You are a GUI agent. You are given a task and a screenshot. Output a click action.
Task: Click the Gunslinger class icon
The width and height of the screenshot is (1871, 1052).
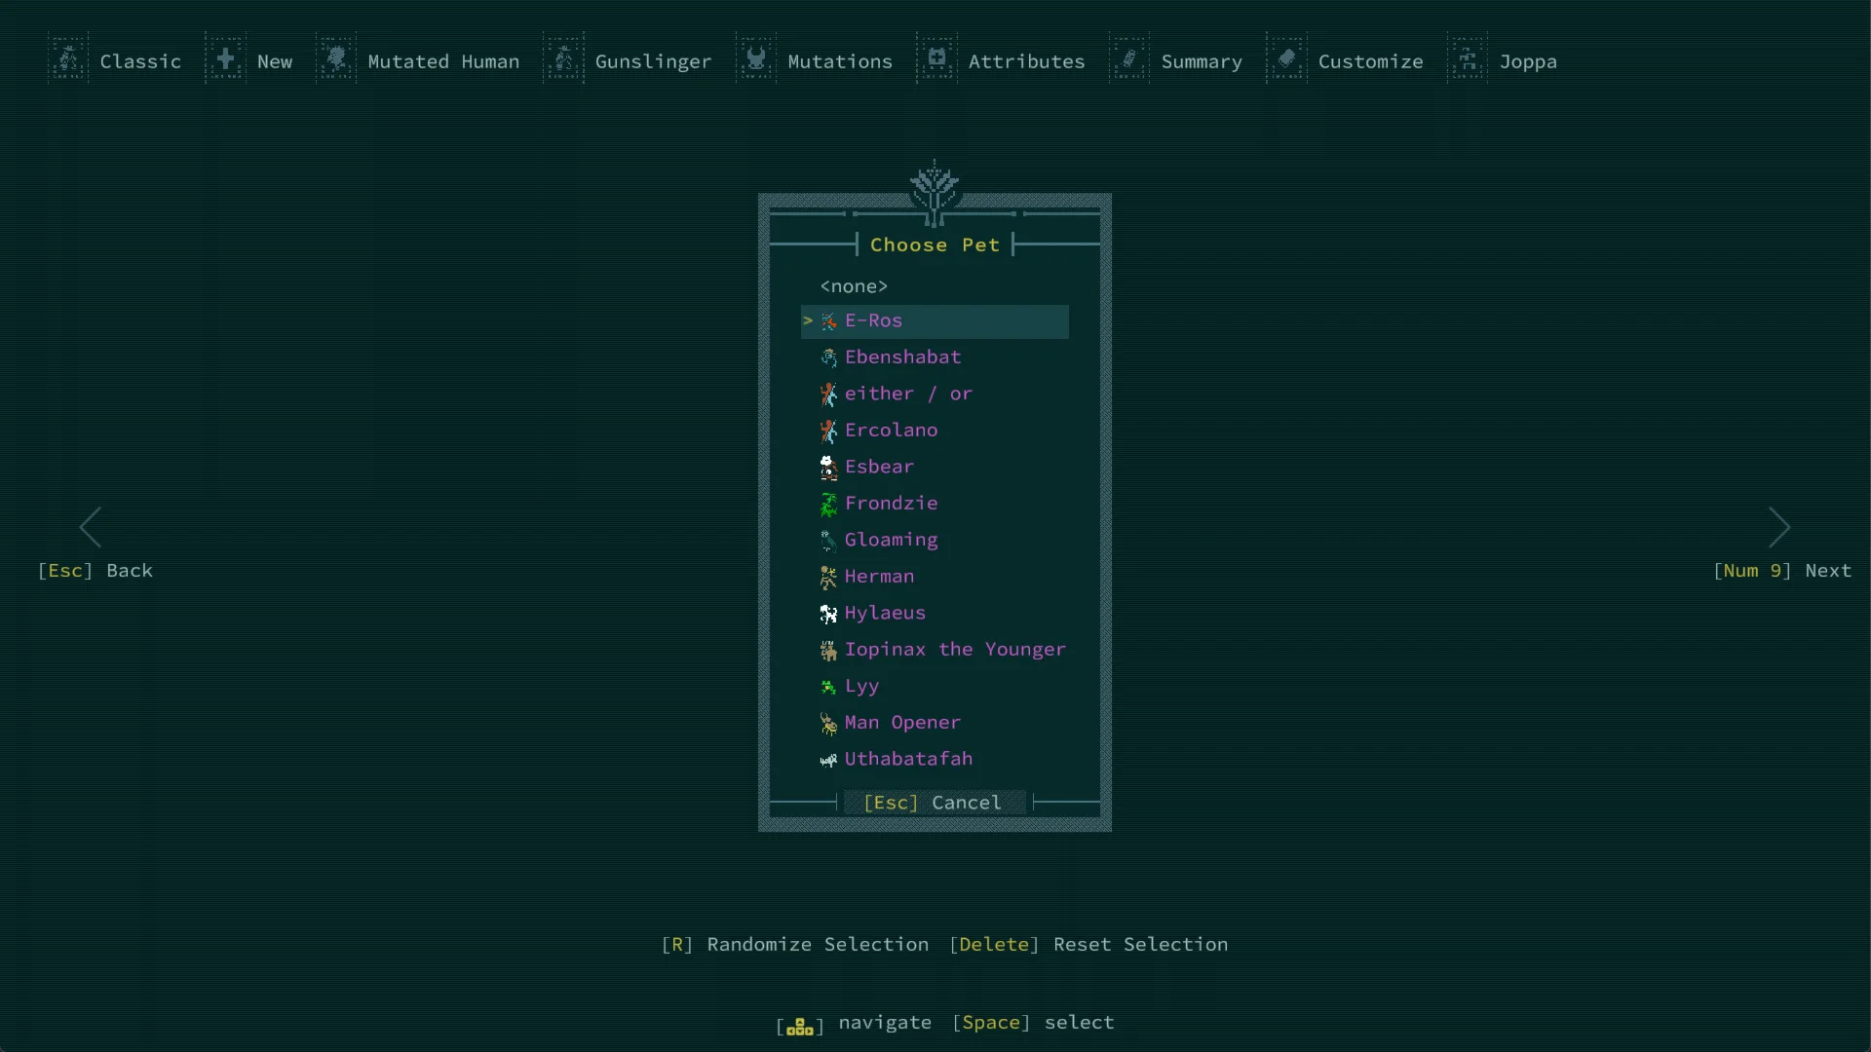click(563, 60)
